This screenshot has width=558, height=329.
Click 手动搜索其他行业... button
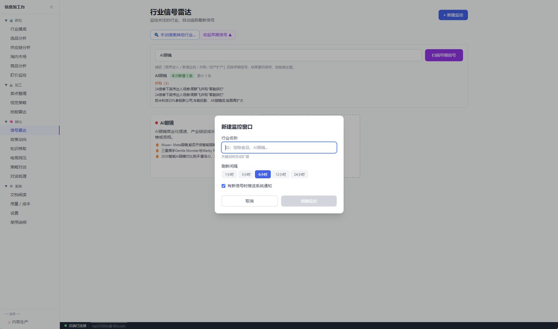tap(175, 35)
